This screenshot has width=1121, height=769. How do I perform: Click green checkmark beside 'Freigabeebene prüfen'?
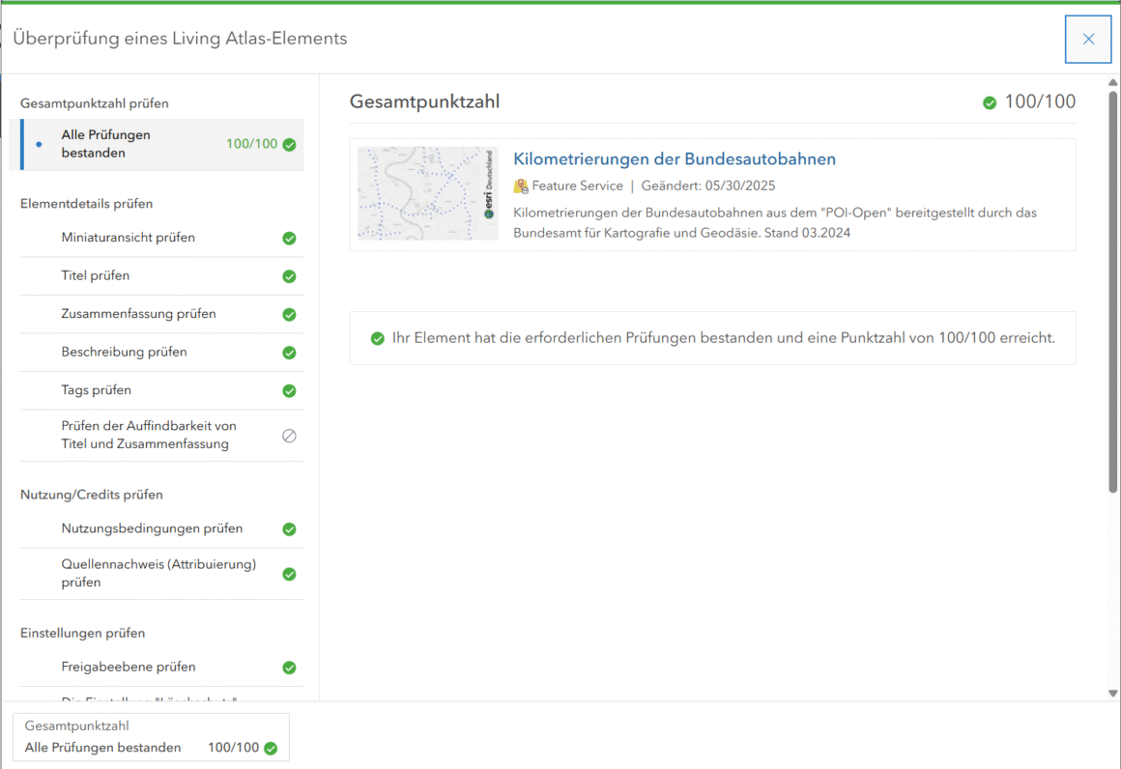(x=289, y=668)
